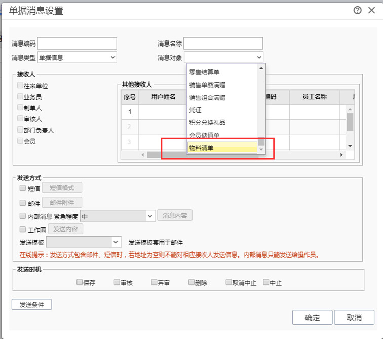Check the 审核 send timing option

click(117, 282)
